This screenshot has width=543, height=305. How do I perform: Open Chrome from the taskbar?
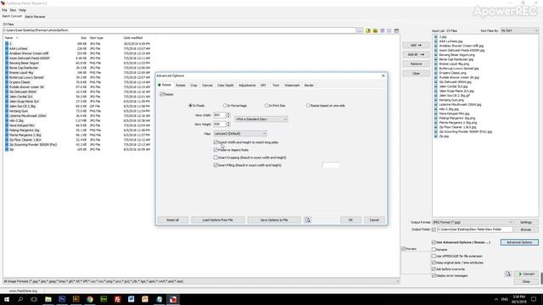point(90,299)
